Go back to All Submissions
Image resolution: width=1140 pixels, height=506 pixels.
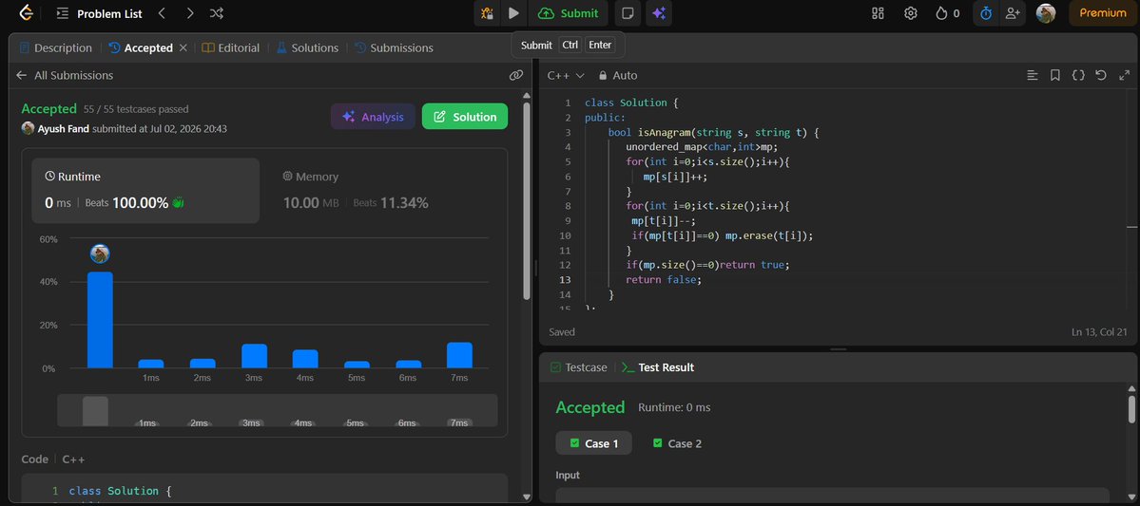coord(65,76)
